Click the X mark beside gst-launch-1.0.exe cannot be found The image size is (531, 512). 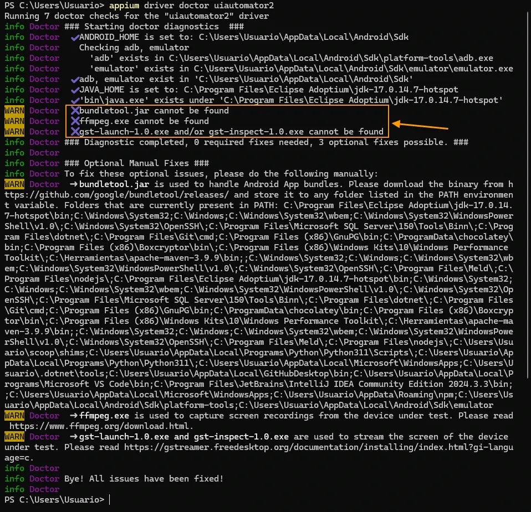pos(75,132)
